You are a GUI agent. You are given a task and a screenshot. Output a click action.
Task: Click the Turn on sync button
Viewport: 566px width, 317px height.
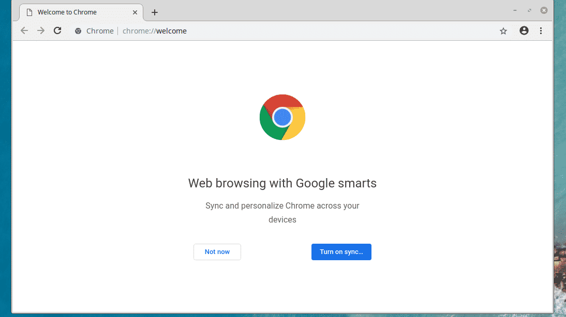[x=341, y=252]
